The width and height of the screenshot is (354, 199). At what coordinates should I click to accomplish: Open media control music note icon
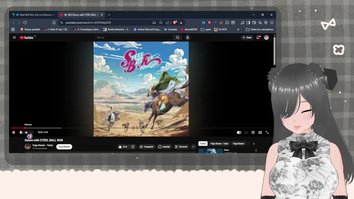(x=242, y=23)
